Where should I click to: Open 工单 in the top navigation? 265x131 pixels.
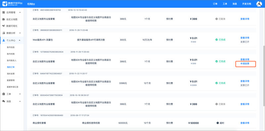click(x=225, y=4)
